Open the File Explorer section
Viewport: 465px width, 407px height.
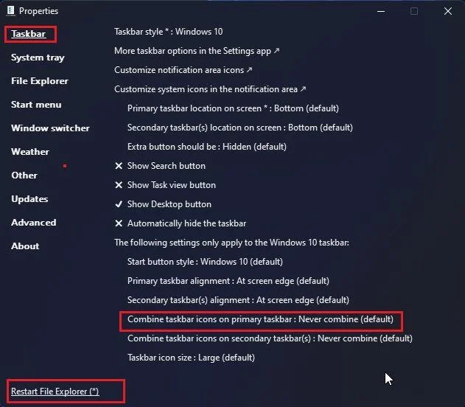click(x=40, y=81)
